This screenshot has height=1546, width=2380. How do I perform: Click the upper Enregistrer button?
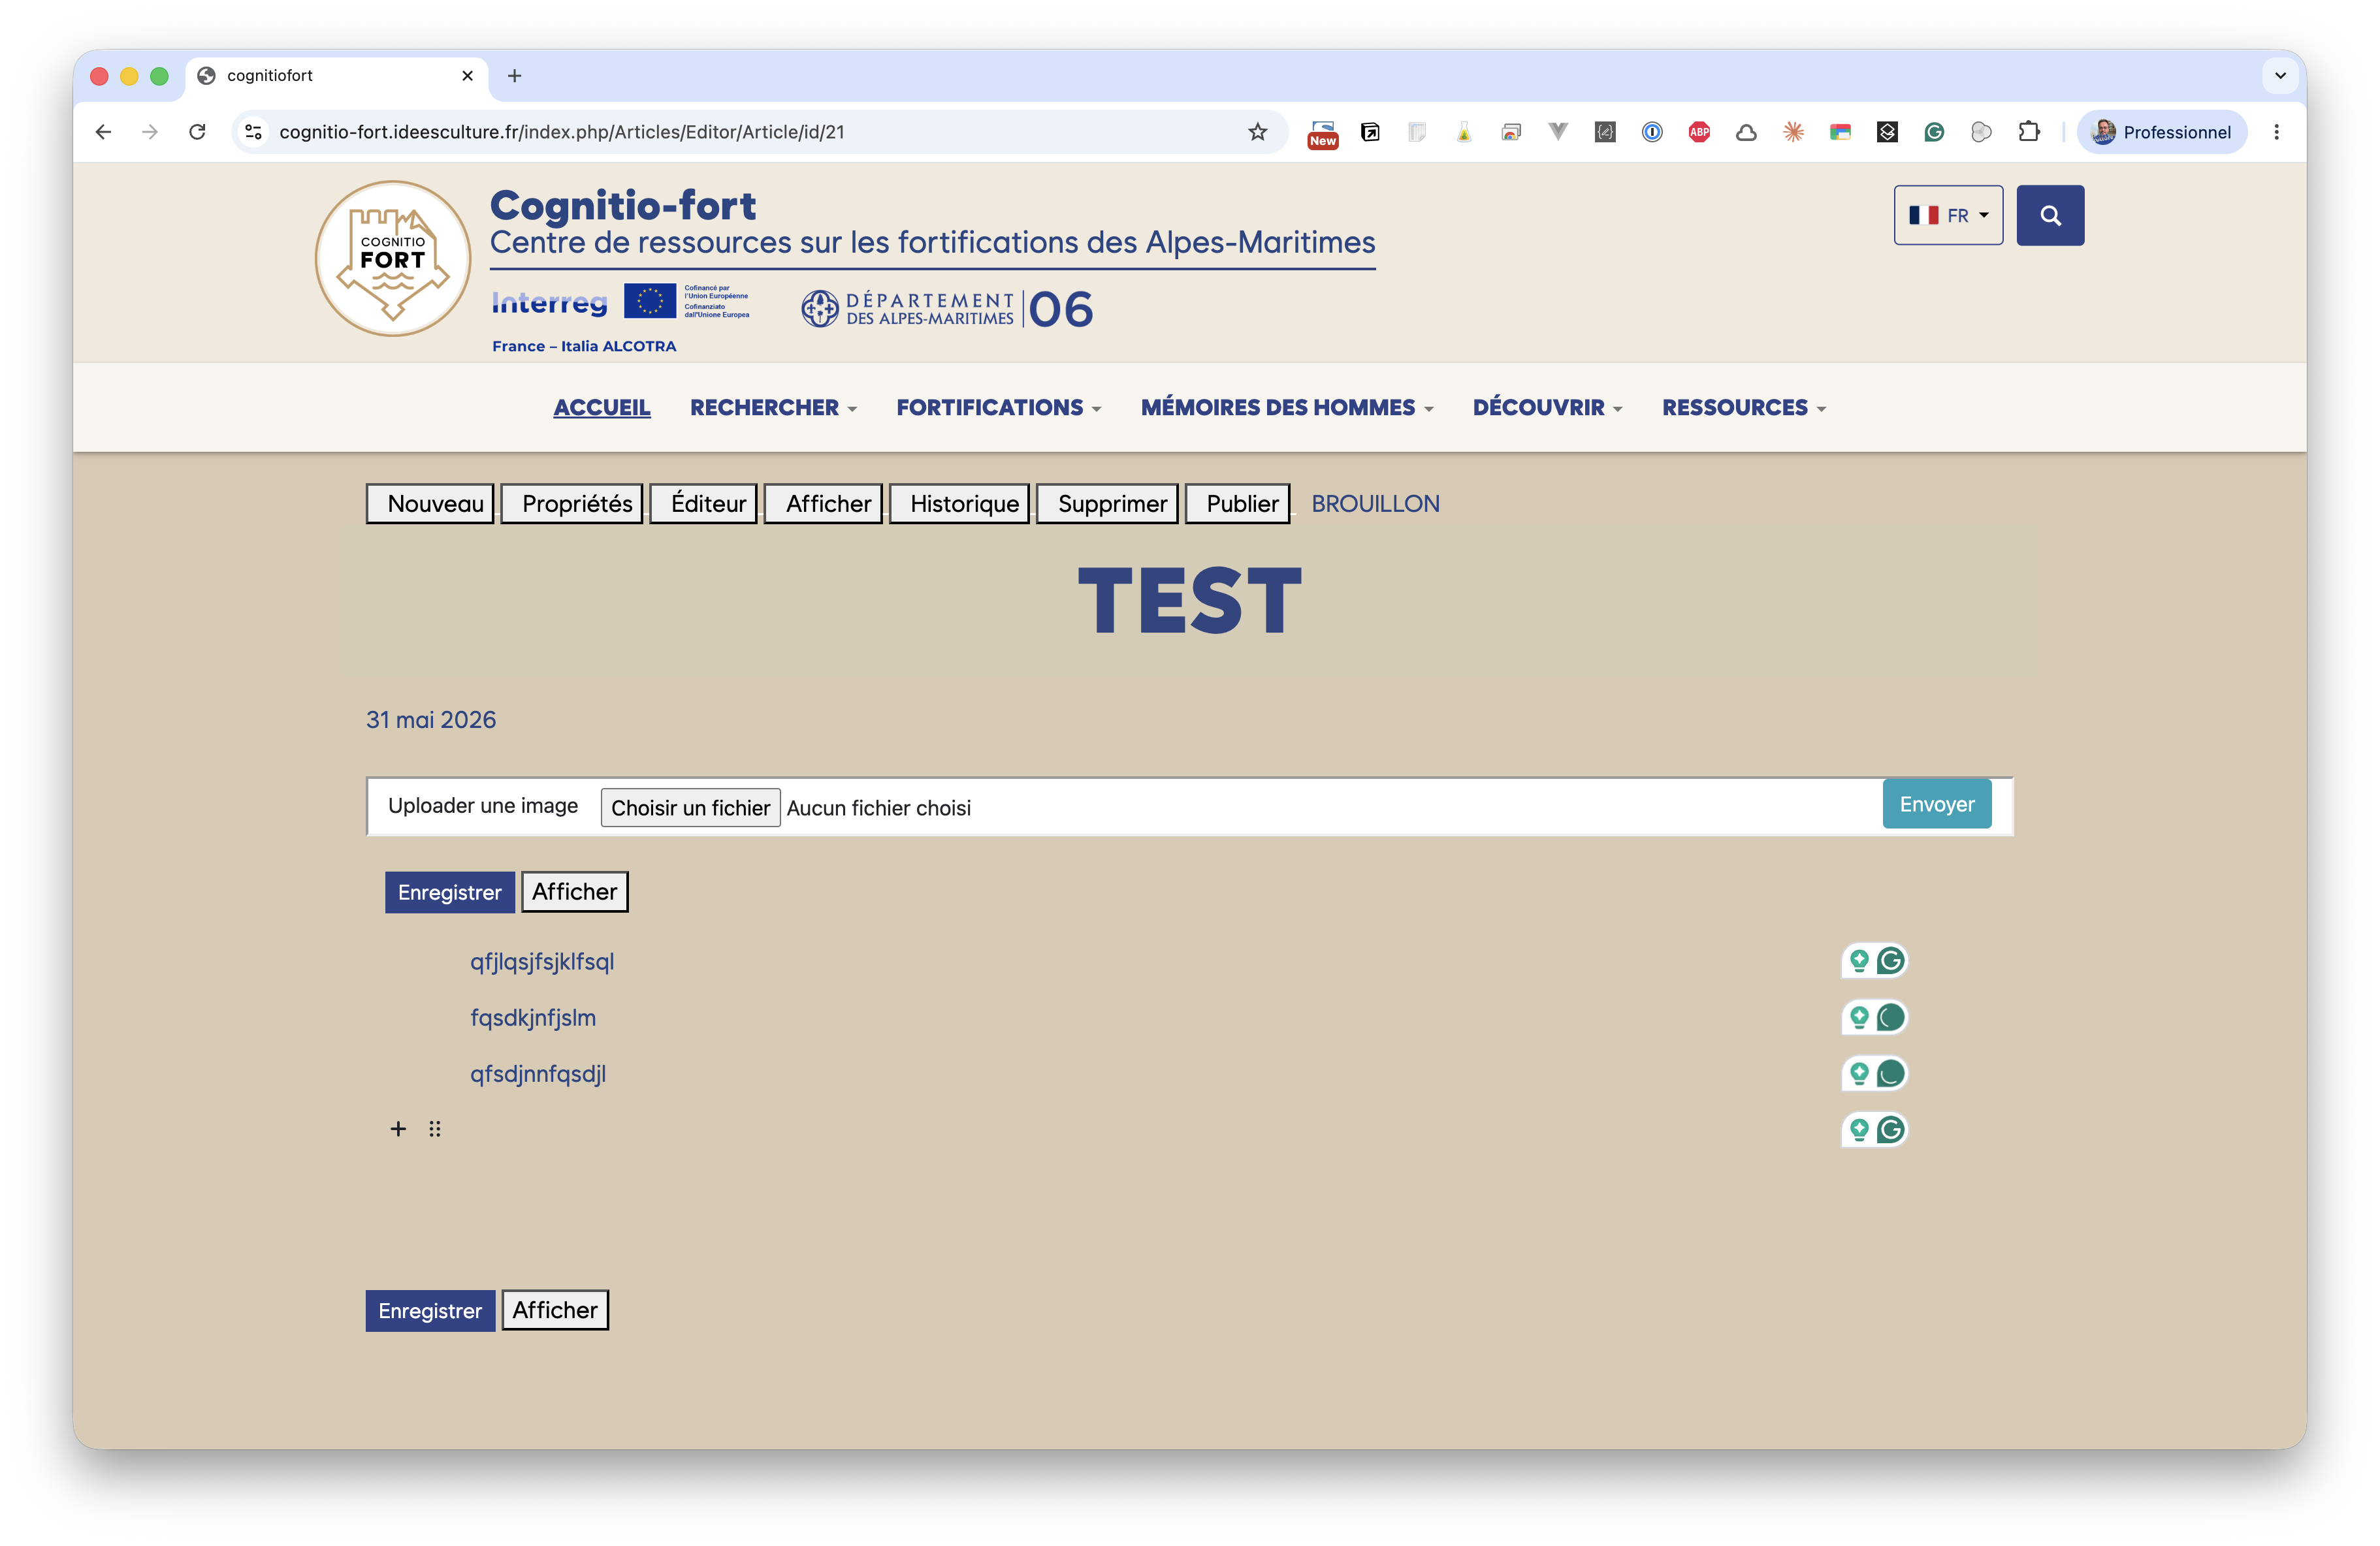(x=450, y=892)
